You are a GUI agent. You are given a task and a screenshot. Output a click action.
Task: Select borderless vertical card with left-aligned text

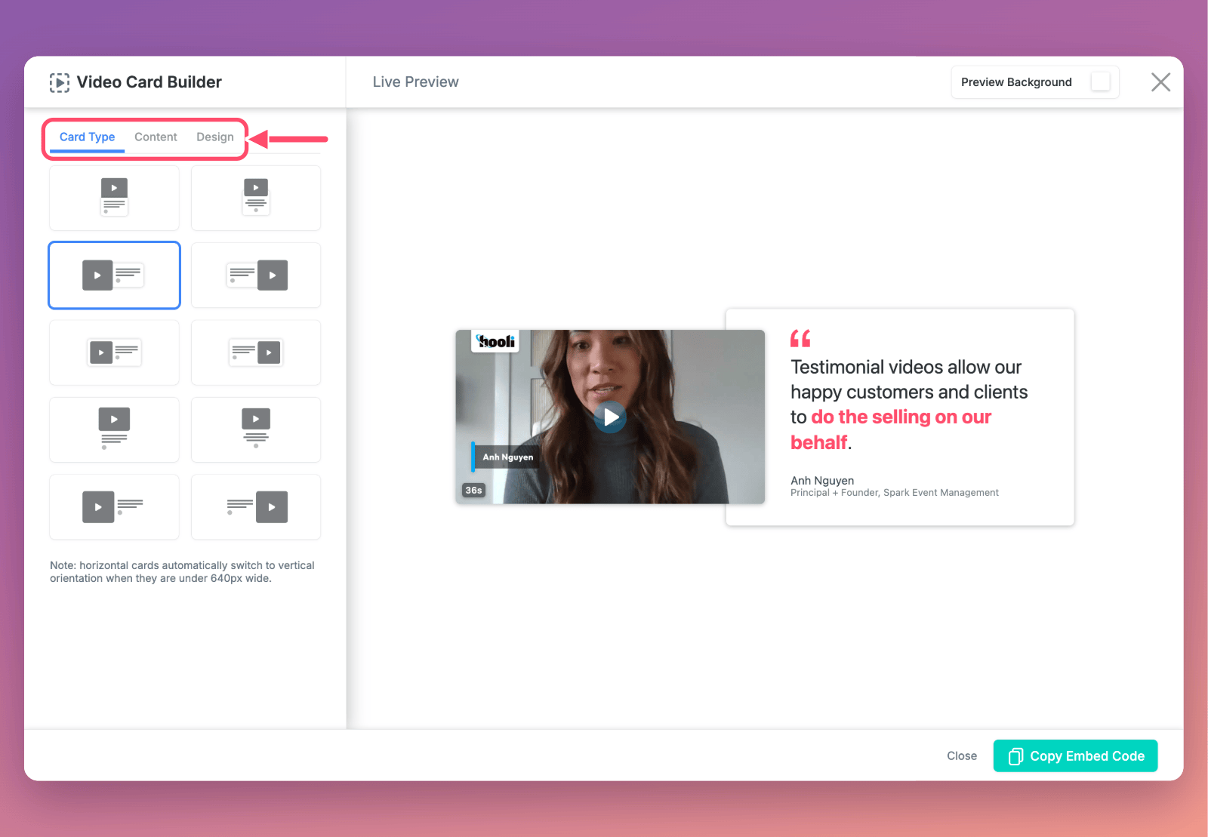(114, 429)
